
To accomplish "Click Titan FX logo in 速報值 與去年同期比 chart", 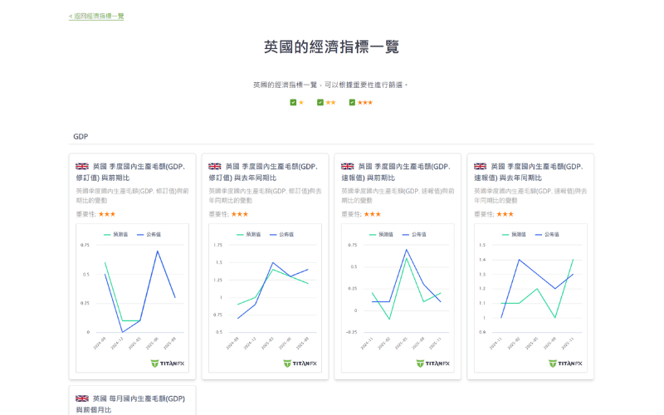I will click(x=565, y=364).
